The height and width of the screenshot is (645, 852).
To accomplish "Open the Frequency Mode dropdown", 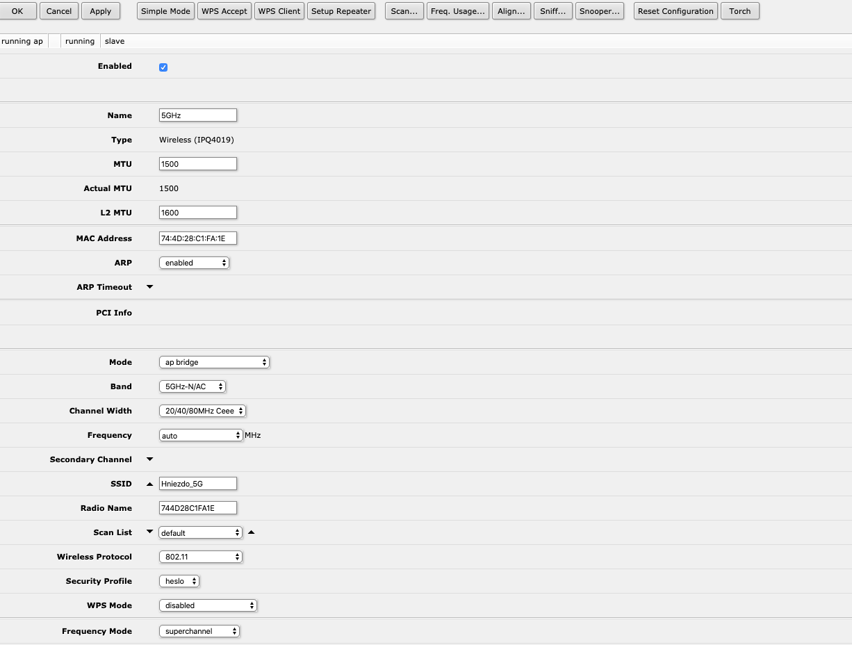I will coord(199,631).
